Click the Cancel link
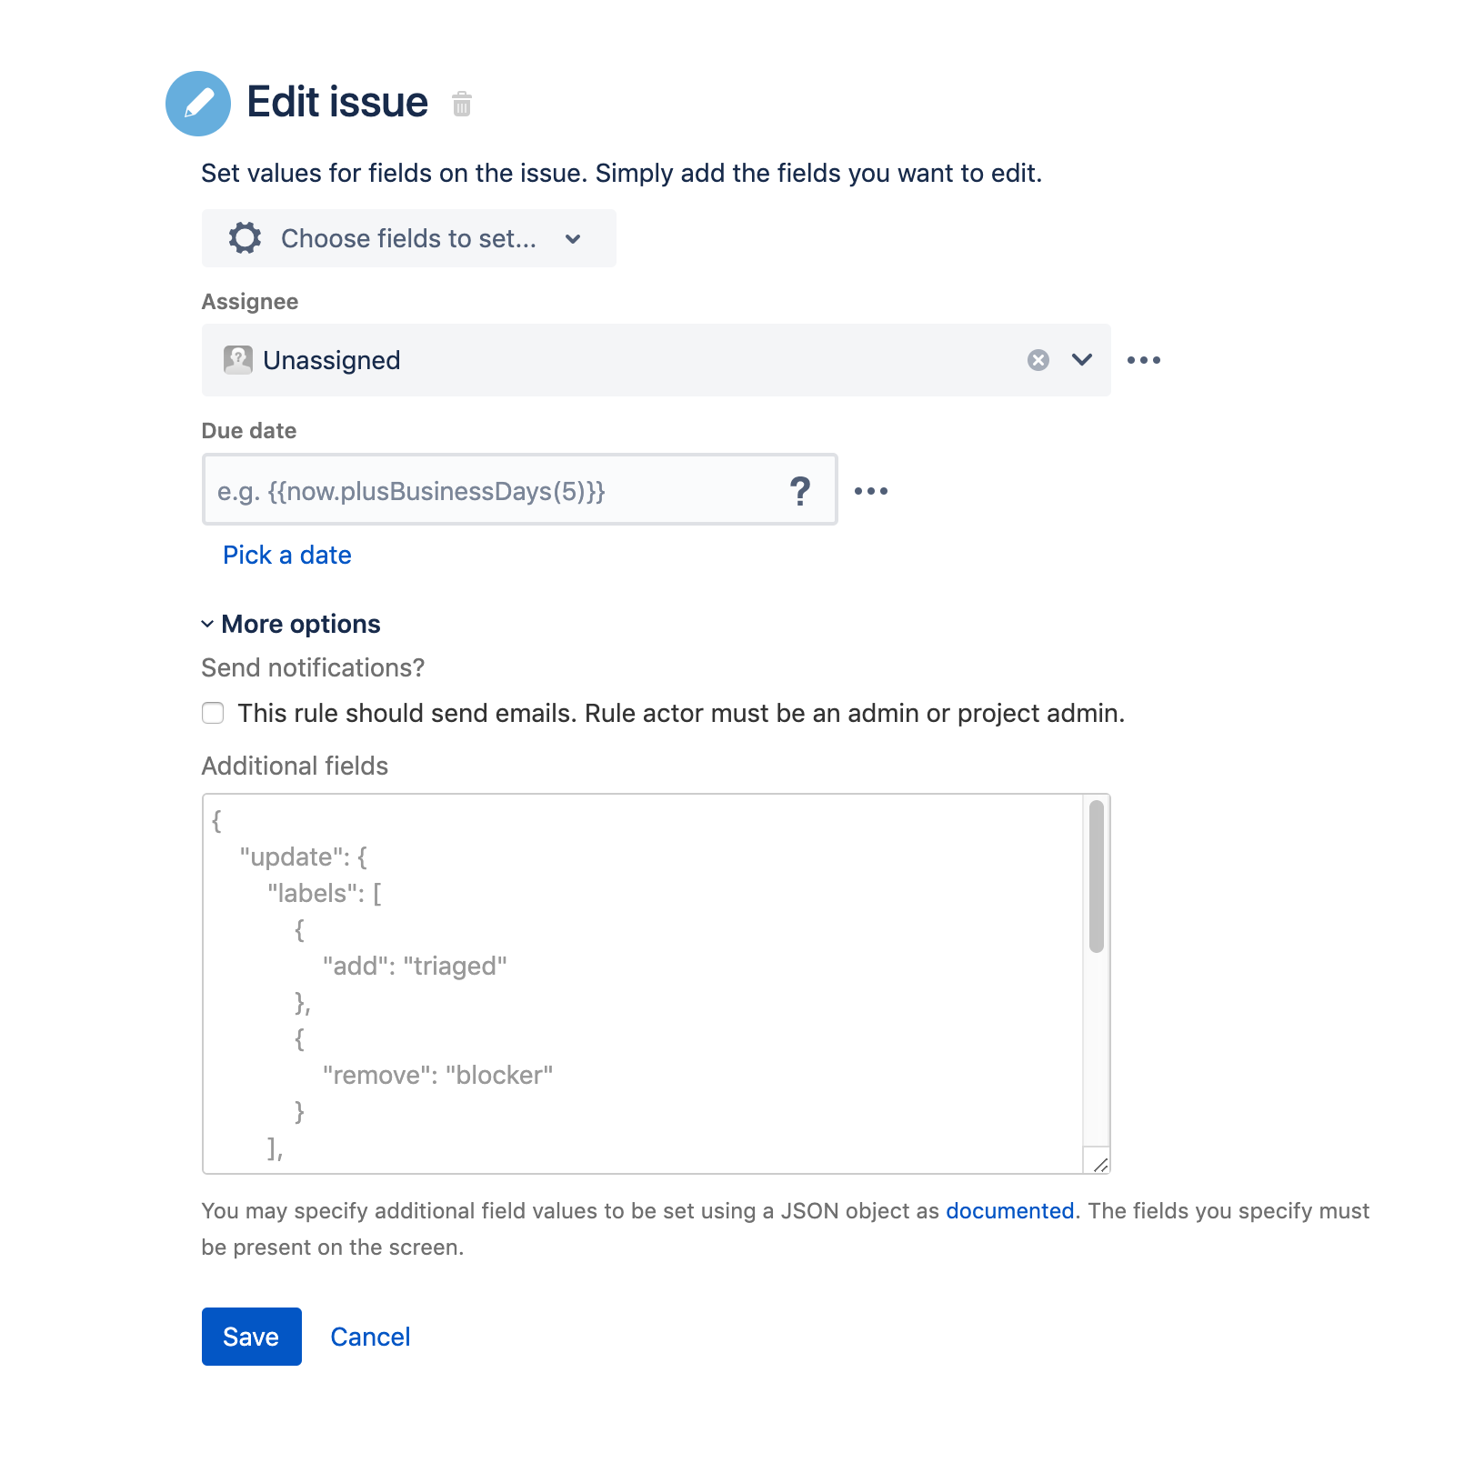 pyautogui.click(x=370, y=1337)
